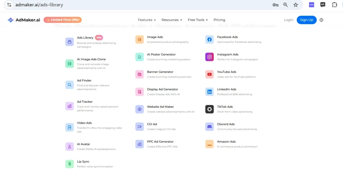Screen dimensions: 343x172
Task: Click the Display Ad Generator icon
Action: (140, 92)
